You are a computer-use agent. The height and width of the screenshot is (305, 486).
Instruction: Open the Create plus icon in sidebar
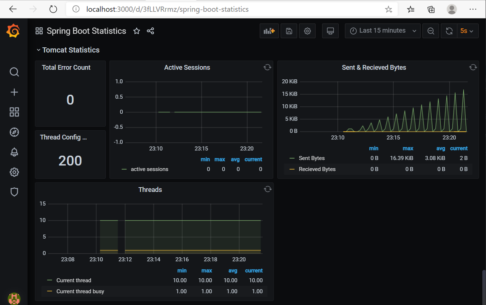coord(14,92)
